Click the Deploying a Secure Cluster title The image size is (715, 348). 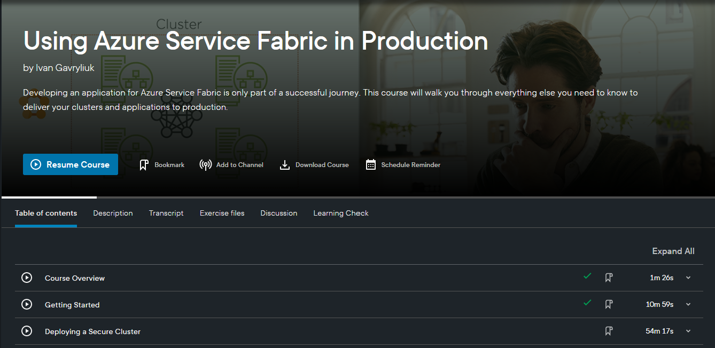(x=93, y=331)
